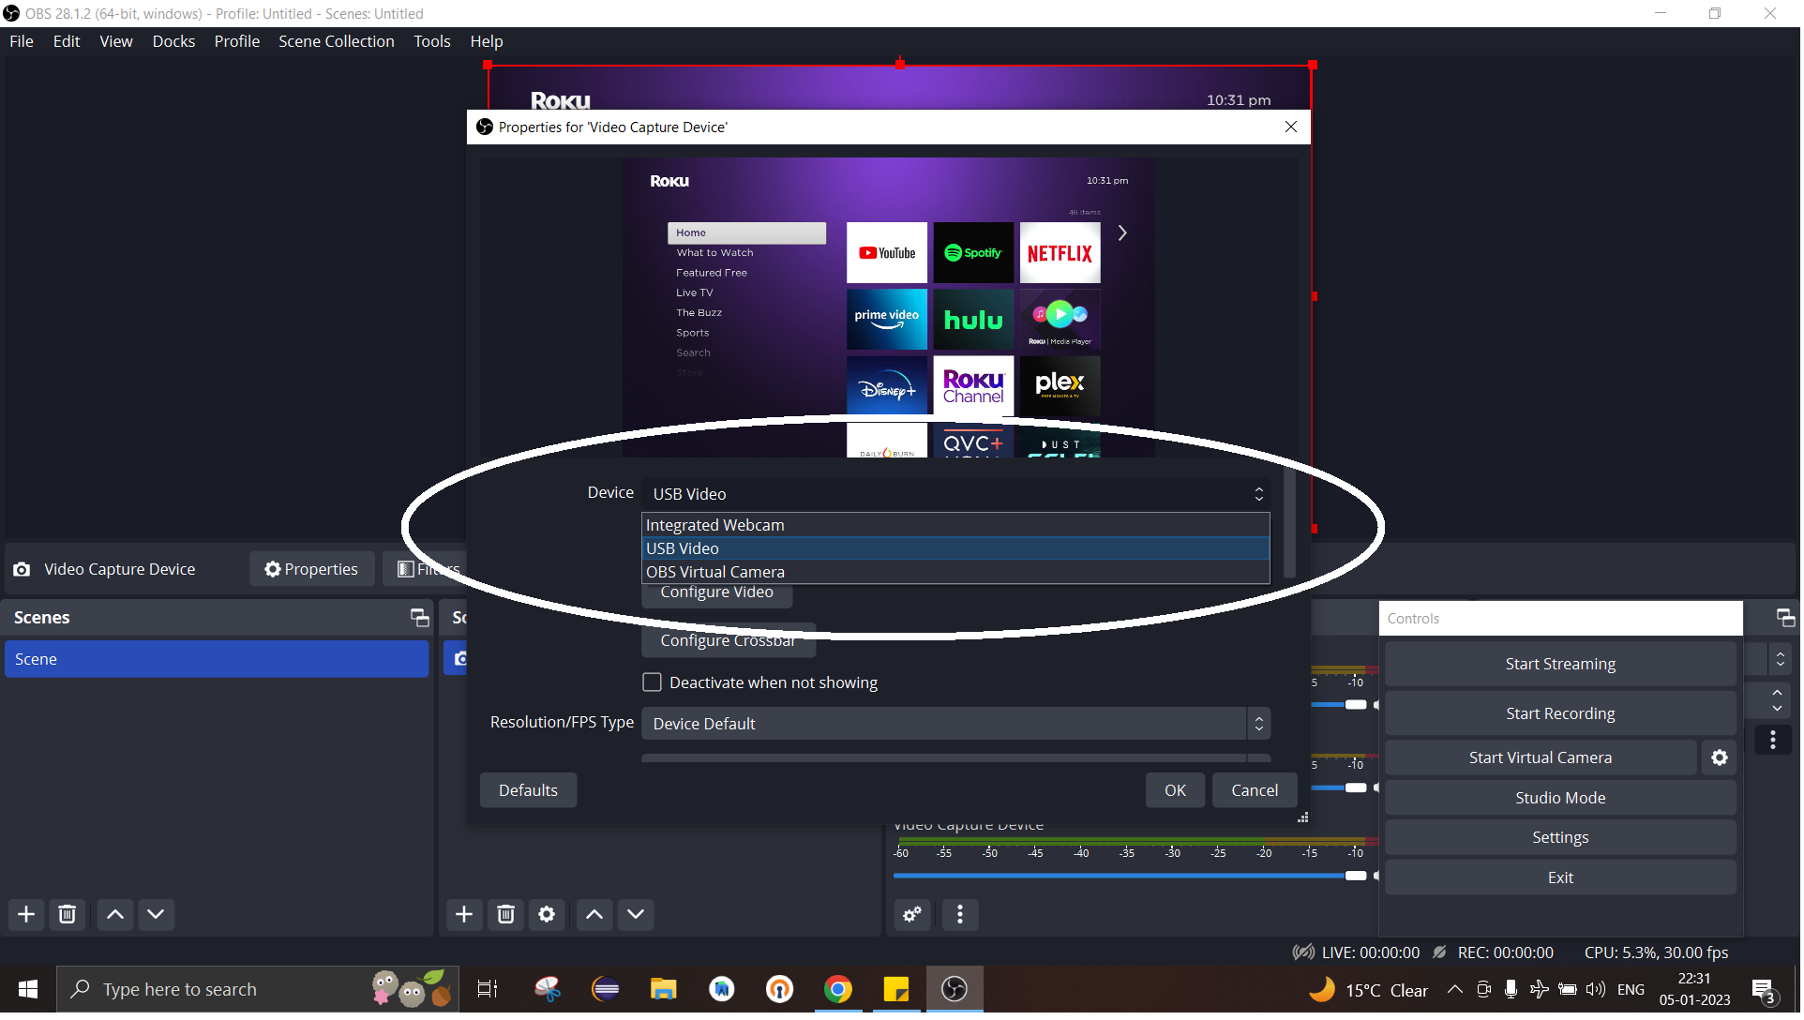Click Exit in Controls panel
Screen dimensions: 1804x1020
(x=1563, y=879)
